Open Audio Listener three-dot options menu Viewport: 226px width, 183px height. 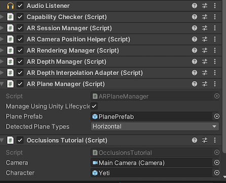click(x=215, y=6)
